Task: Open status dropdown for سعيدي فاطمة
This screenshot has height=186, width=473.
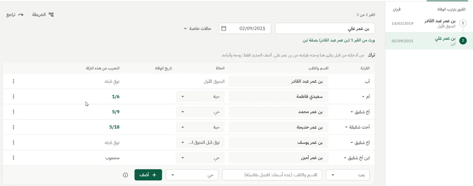Action: click(201, 97)
